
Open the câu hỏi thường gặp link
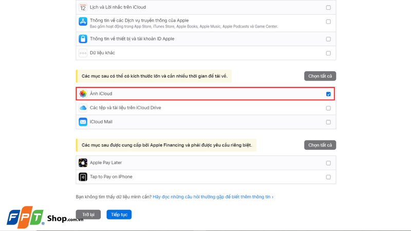213,197
